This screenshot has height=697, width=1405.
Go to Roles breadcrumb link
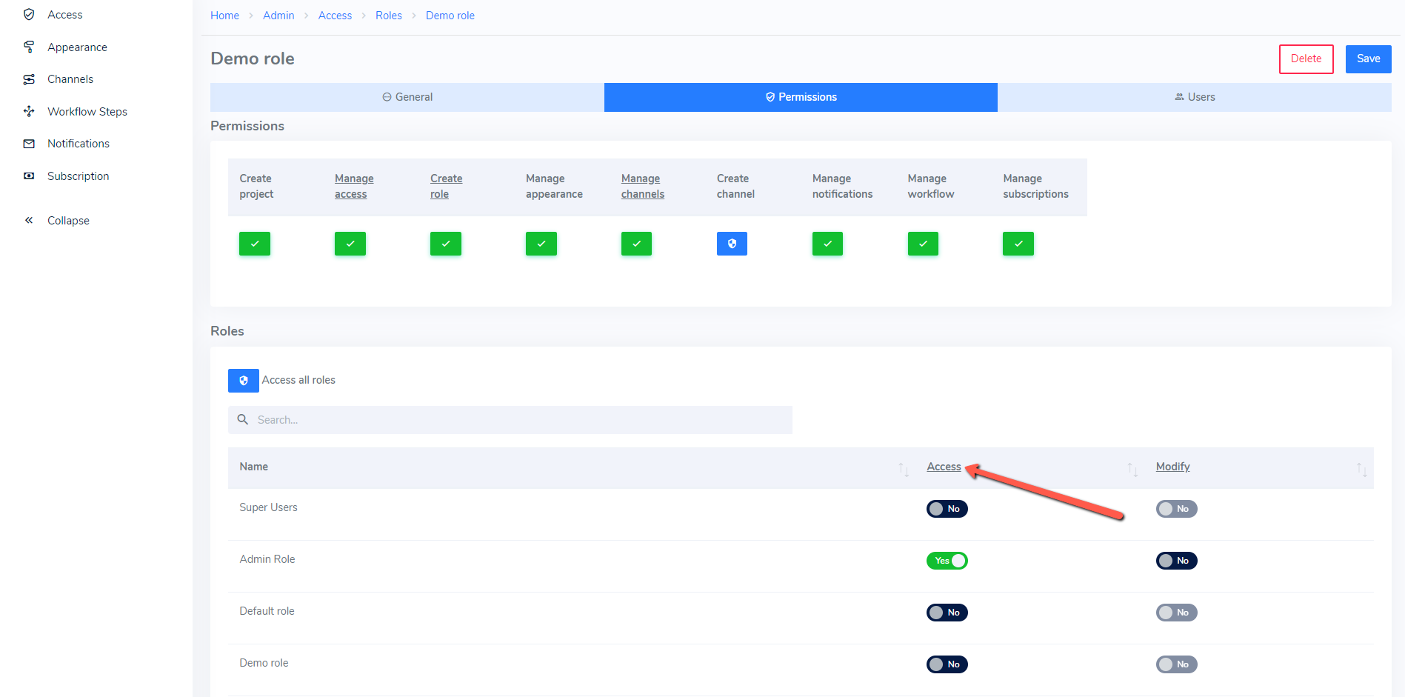(389, 16)
